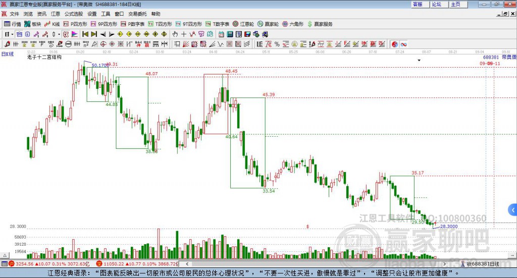The height and width of the screenshot is (278, 517).
Task: Step chart right with black arrow
Action: 112,34
